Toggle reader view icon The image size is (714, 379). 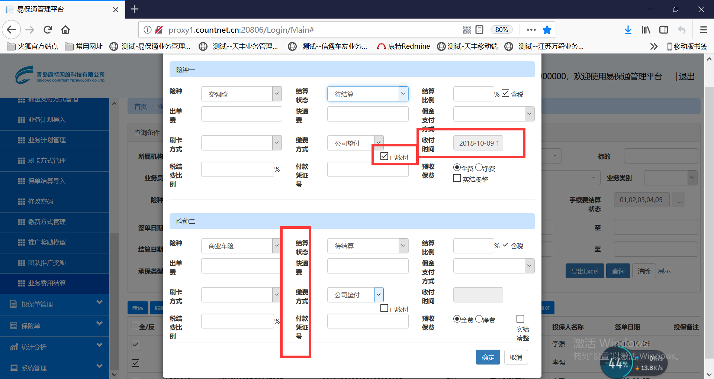click(479, 30)
